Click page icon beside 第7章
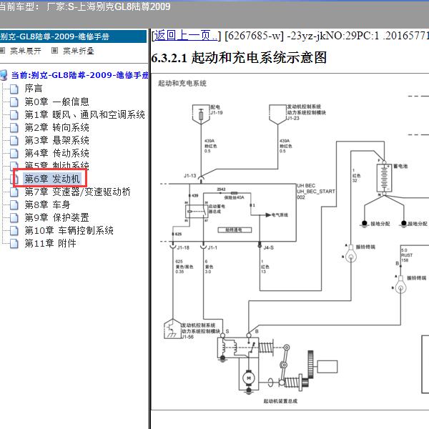This screenshot has height=429, width=429. (14, 192)
